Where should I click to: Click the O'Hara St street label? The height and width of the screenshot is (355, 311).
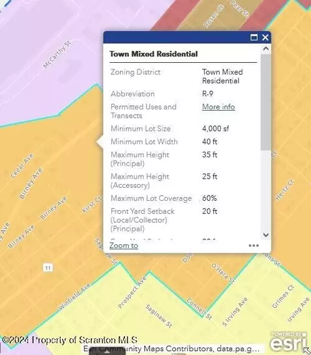(223, 273)
